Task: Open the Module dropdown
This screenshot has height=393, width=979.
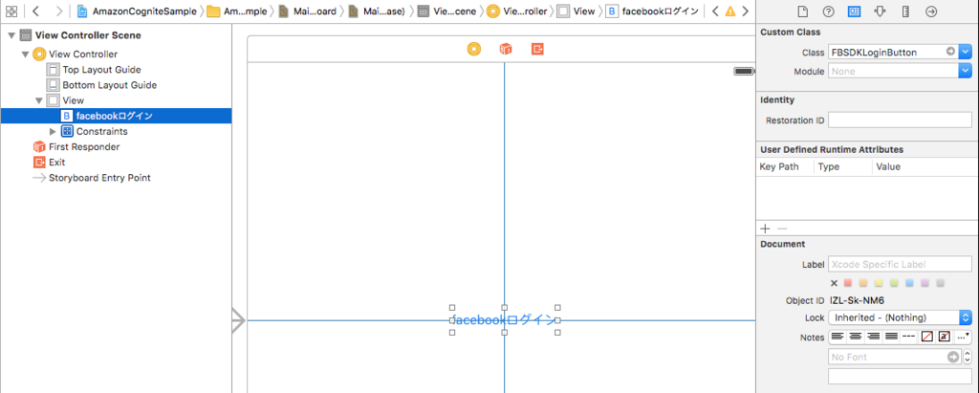Action: pyautogui.click(x=966, y=71)
